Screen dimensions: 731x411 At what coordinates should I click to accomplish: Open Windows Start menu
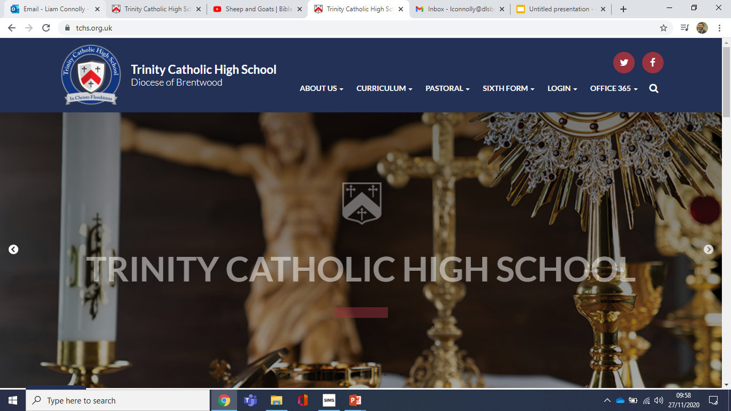[13, 400]
